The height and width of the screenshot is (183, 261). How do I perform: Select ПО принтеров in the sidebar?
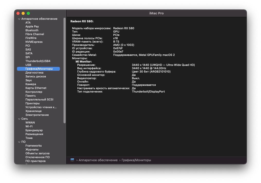click(35, 161)
